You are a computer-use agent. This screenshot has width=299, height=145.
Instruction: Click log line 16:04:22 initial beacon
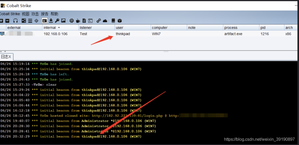pyautogui.click(x=71, y=95)
